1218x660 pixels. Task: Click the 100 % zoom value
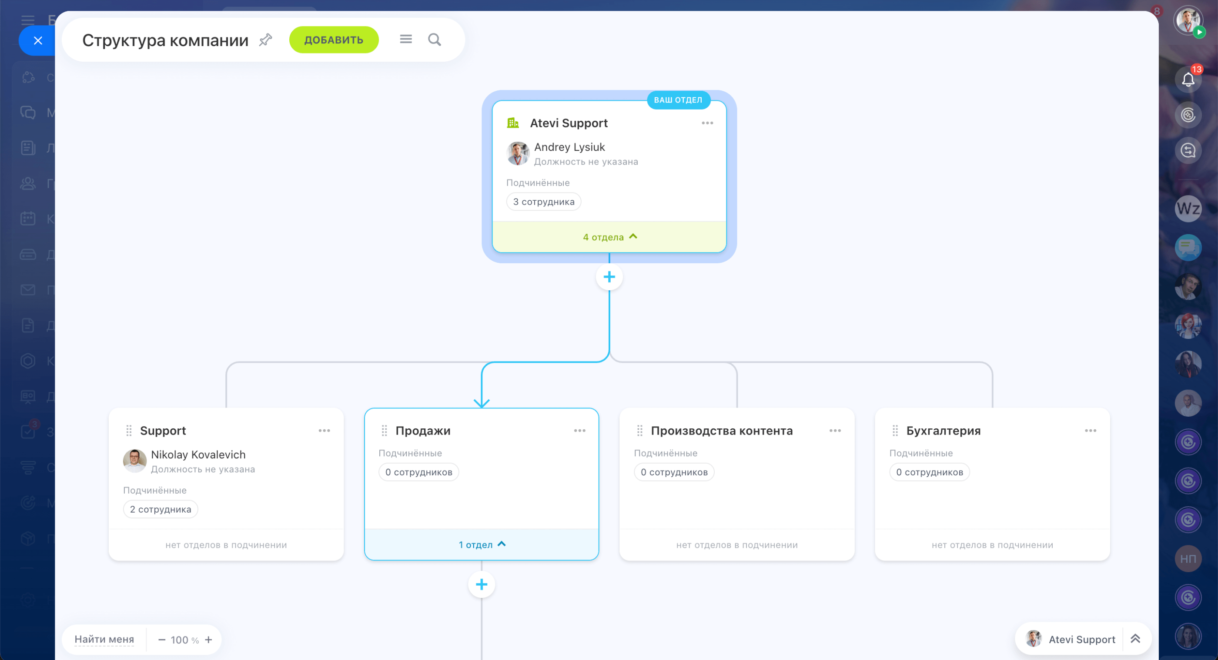pyautogui.click(x=184, y=640)
